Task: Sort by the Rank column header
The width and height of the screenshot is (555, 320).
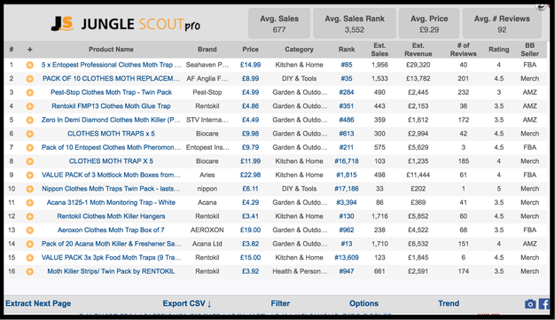Action: (347, 50)
